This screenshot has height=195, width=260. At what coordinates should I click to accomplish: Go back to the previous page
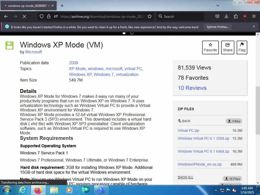pyautogui.click(x=6, y=17)
